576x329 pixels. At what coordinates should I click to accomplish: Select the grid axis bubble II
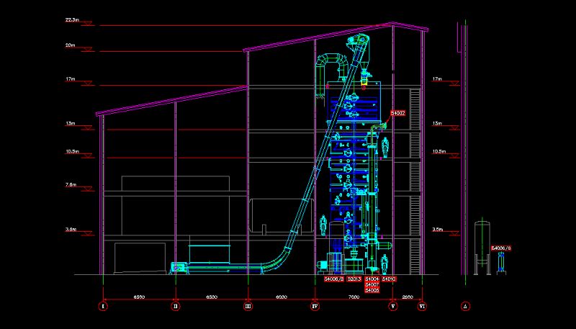click(176, 307)
